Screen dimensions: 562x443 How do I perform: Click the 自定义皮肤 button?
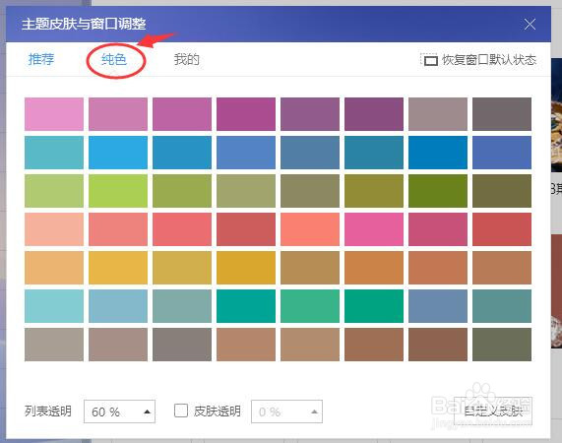tap(493, 411)
